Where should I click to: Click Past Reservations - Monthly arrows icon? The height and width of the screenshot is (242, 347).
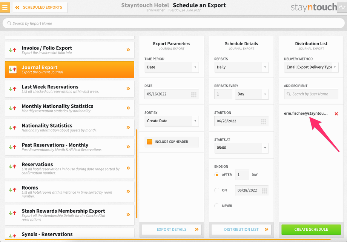(x=12, y=147)
